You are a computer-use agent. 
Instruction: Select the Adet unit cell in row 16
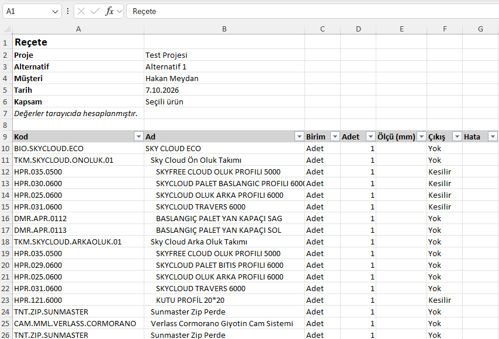click(323, 219)
